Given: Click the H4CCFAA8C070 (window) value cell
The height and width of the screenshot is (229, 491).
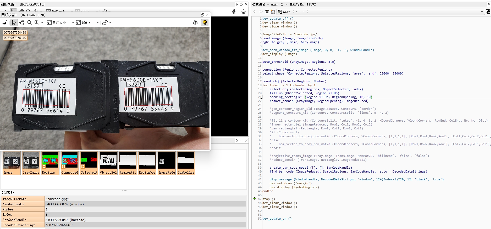Looking at the screenshot, I should [146, 204].
